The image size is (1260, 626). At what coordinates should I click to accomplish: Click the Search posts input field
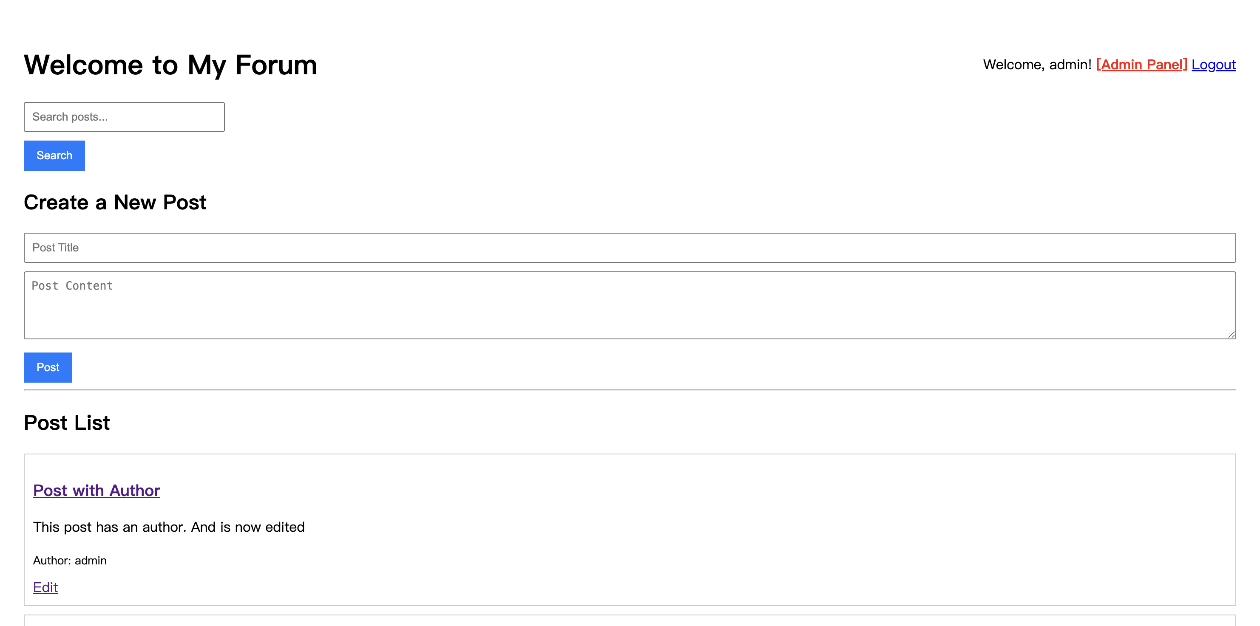point(124,117)
